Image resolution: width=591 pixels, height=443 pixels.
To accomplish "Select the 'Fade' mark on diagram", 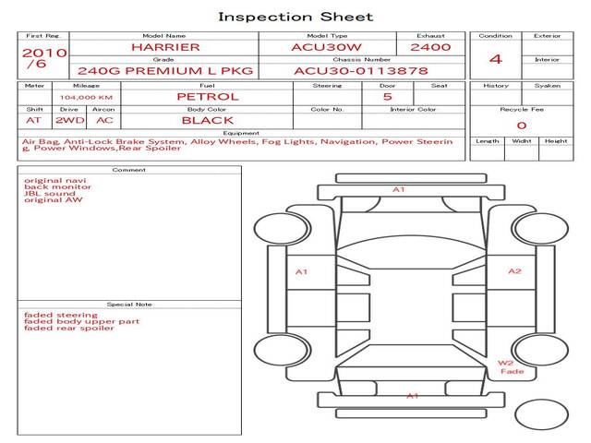I will point(513,371).
